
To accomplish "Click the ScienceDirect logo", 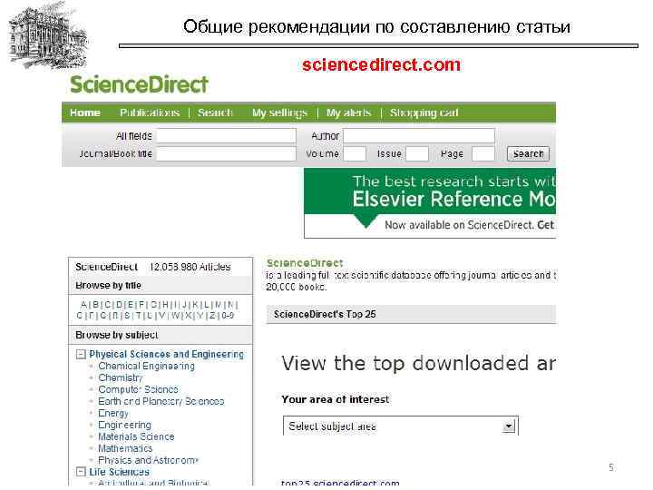I will (x=139, y=84).
